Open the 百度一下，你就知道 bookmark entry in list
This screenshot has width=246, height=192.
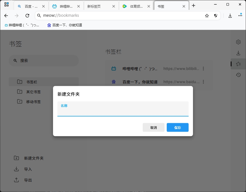tap(140, 82)
